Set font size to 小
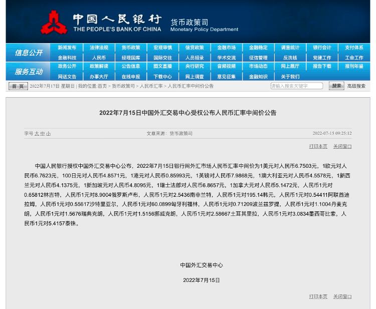The width and height of the screenshot is (376, 309). (48, 133)
